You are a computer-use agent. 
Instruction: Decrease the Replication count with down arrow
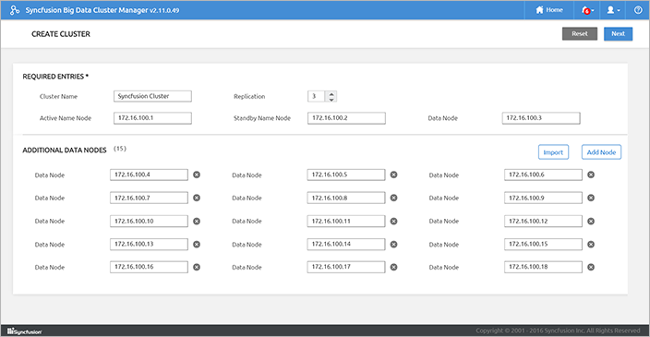tap(331, 99)
